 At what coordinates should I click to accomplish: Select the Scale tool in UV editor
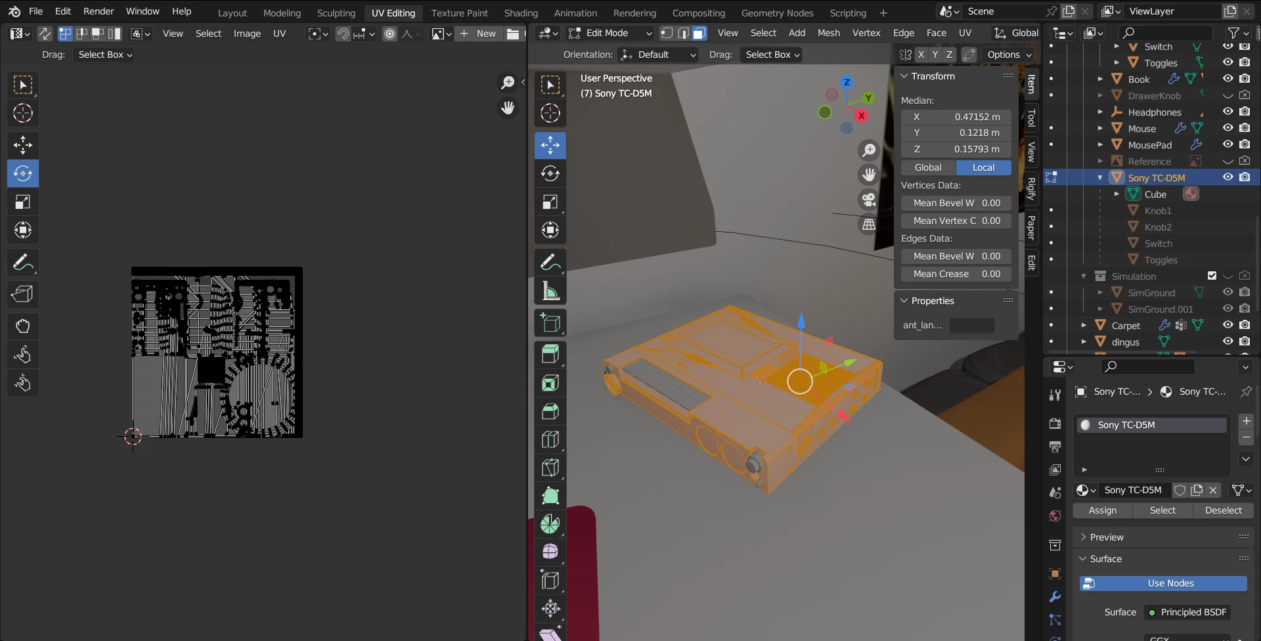pyautogui.click(x=23, y=202)
